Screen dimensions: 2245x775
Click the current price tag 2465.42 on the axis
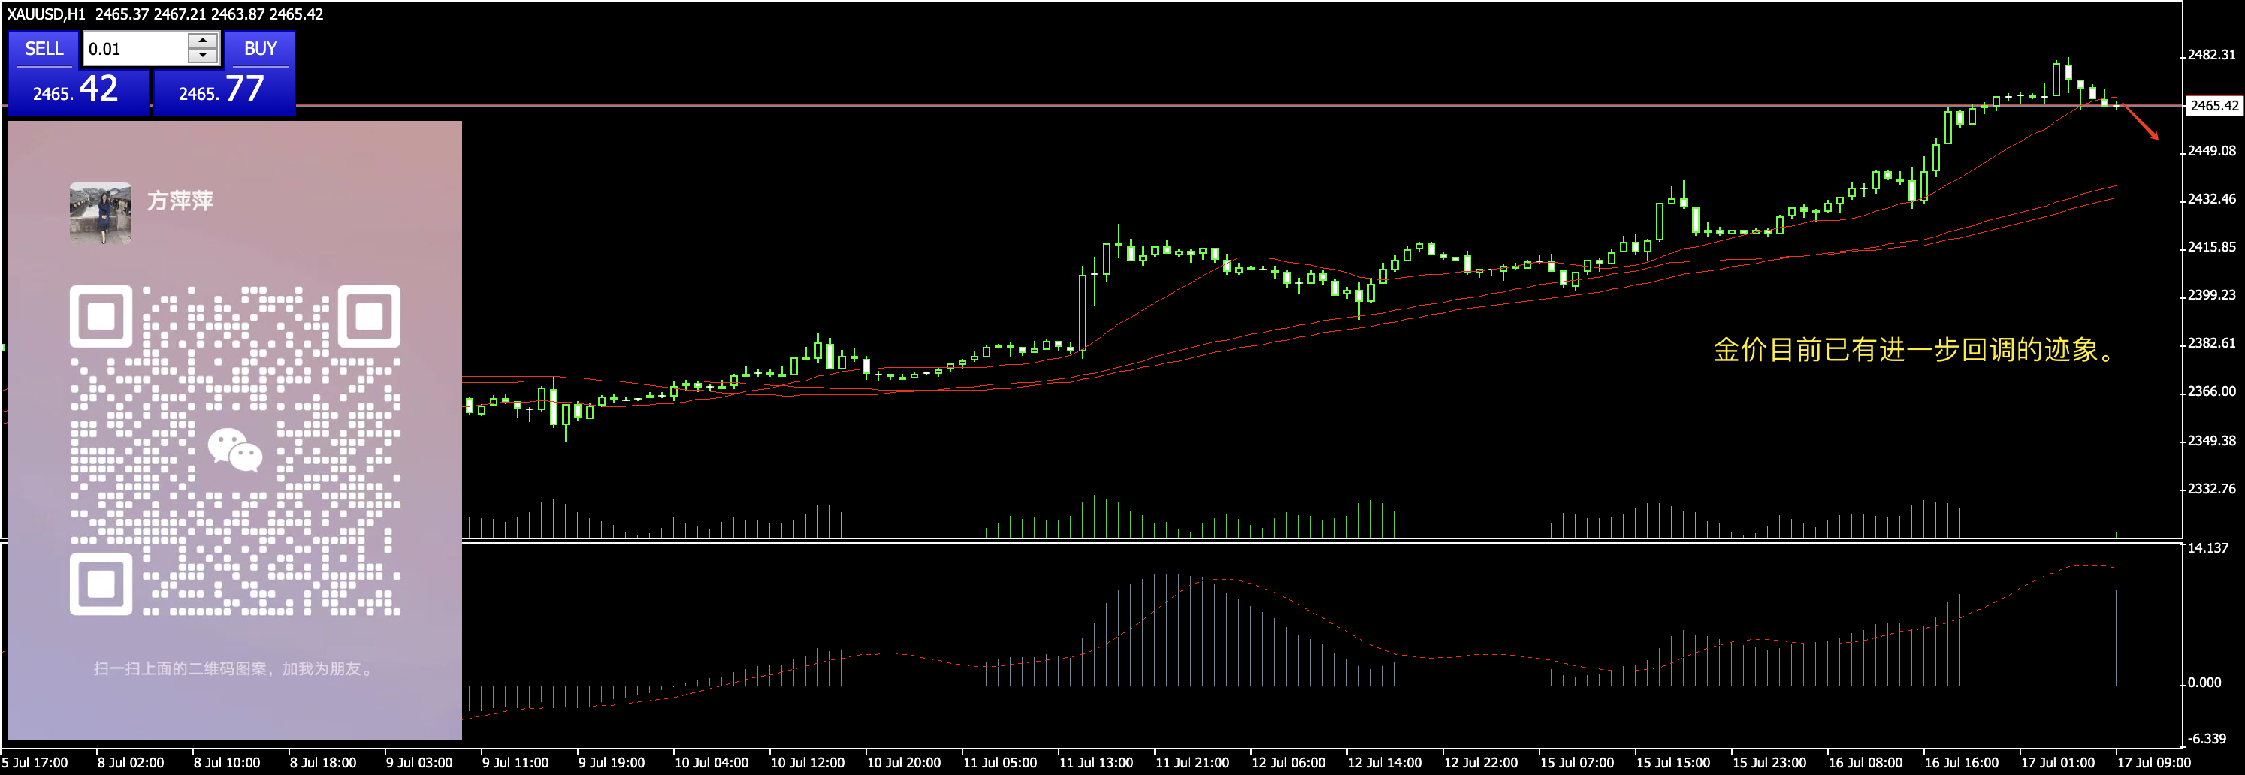coord(2213,105)
